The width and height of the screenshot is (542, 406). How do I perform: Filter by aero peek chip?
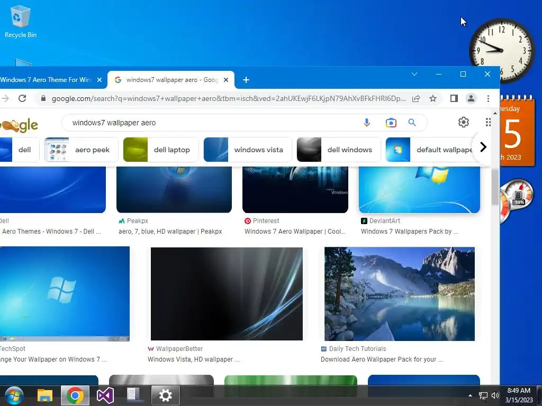[x=81, y=150]
